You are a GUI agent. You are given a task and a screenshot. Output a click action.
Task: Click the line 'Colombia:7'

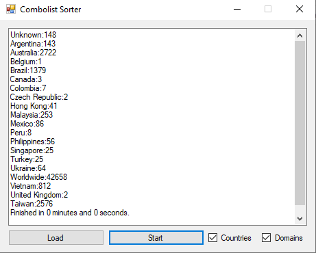point(28,88)
